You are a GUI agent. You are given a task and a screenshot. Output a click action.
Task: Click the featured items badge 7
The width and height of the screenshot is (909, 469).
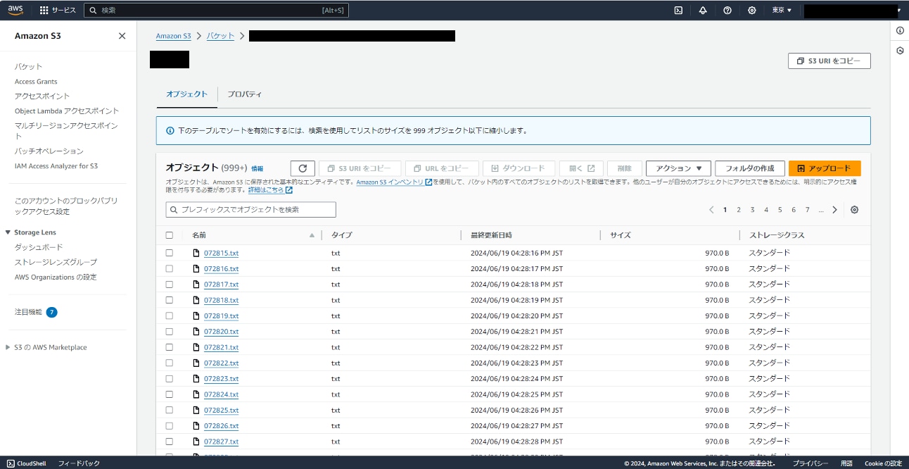click(51, 312)
